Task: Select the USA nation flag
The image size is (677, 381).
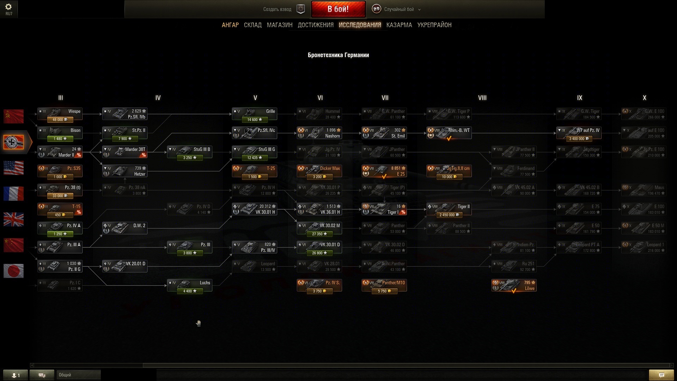Action: 13,168
